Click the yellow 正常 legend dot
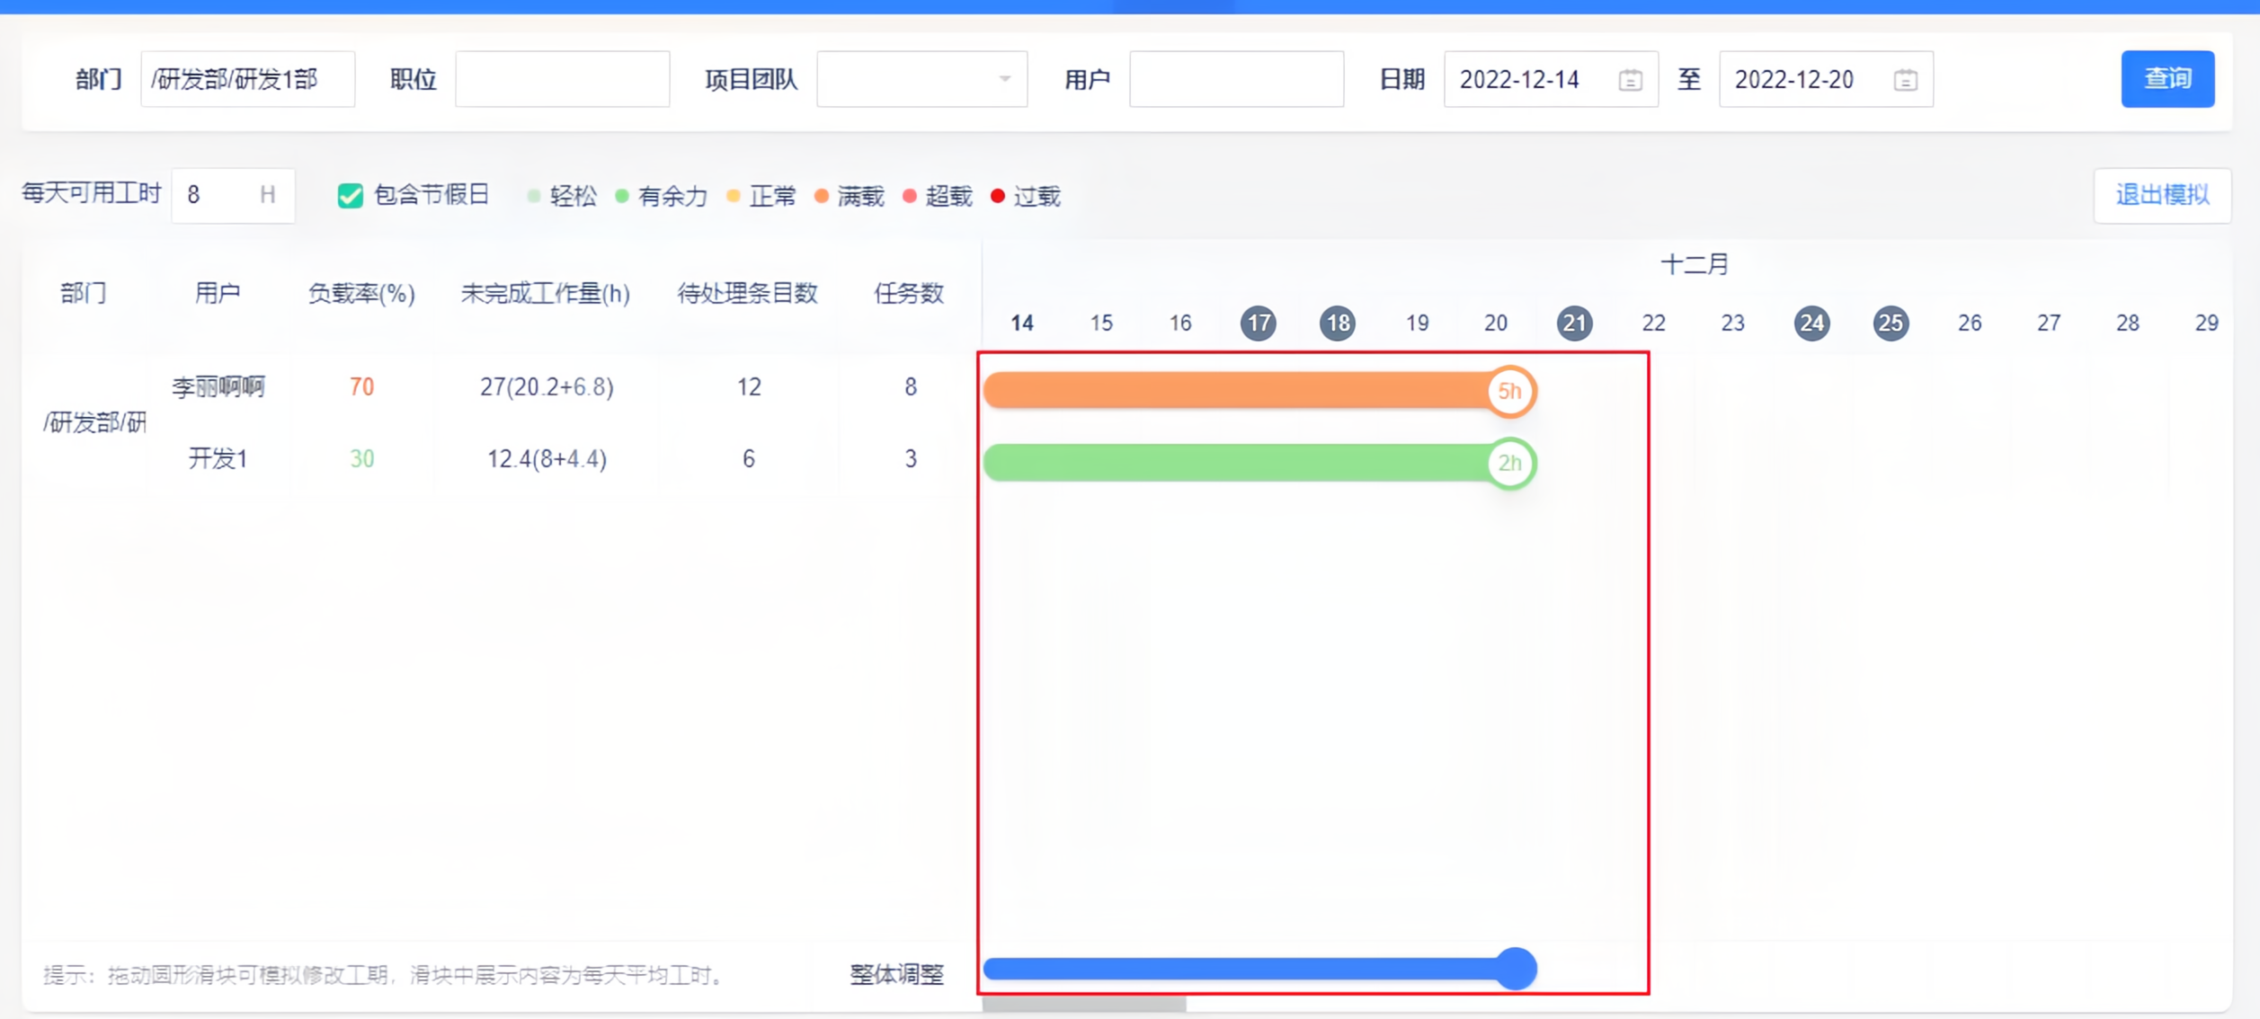 [734, 196]
